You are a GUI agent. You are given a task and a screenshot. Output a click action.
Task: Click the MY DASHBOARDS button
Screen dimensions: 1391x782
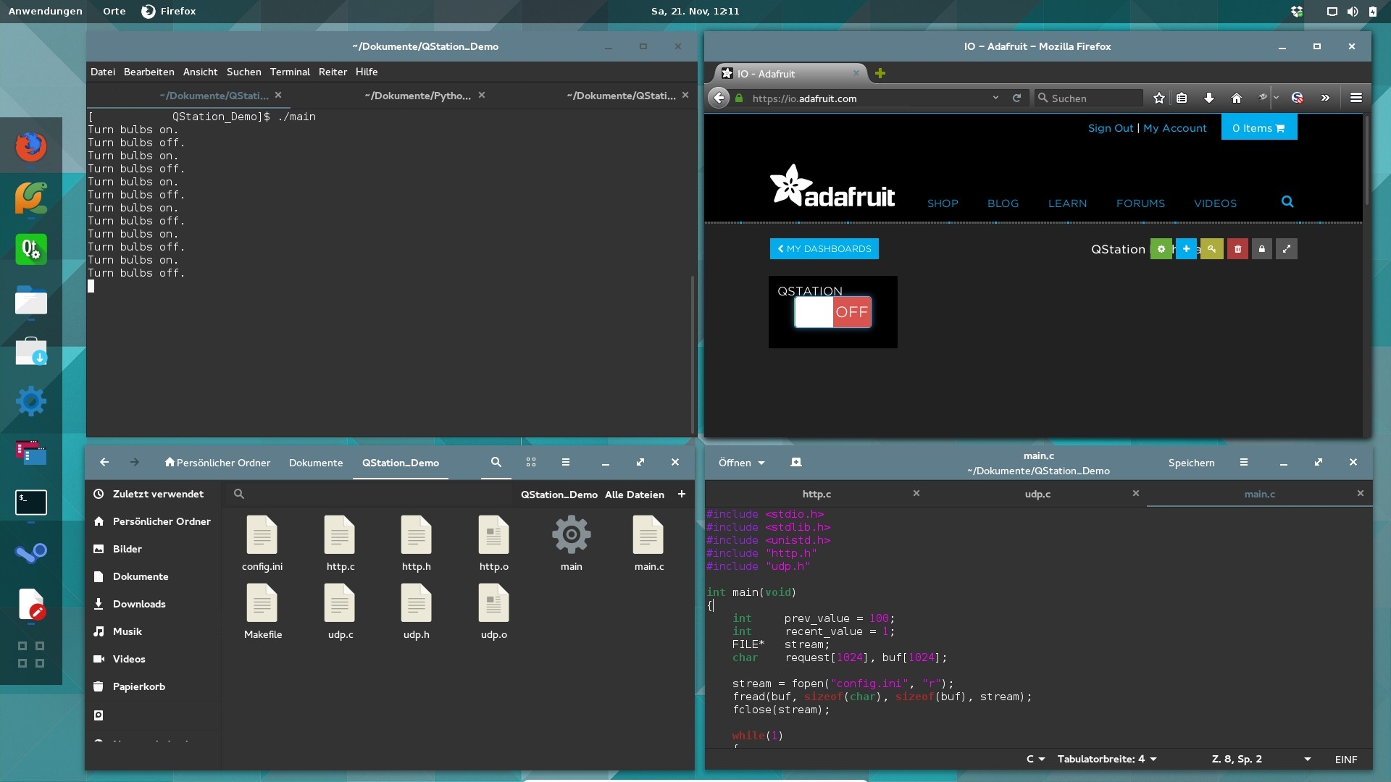(824, 248)
